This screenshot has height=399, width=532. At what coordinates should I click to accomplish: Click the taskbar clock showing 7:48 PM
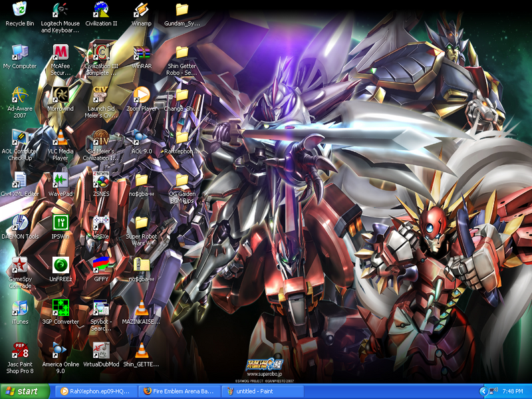(514, 391)
